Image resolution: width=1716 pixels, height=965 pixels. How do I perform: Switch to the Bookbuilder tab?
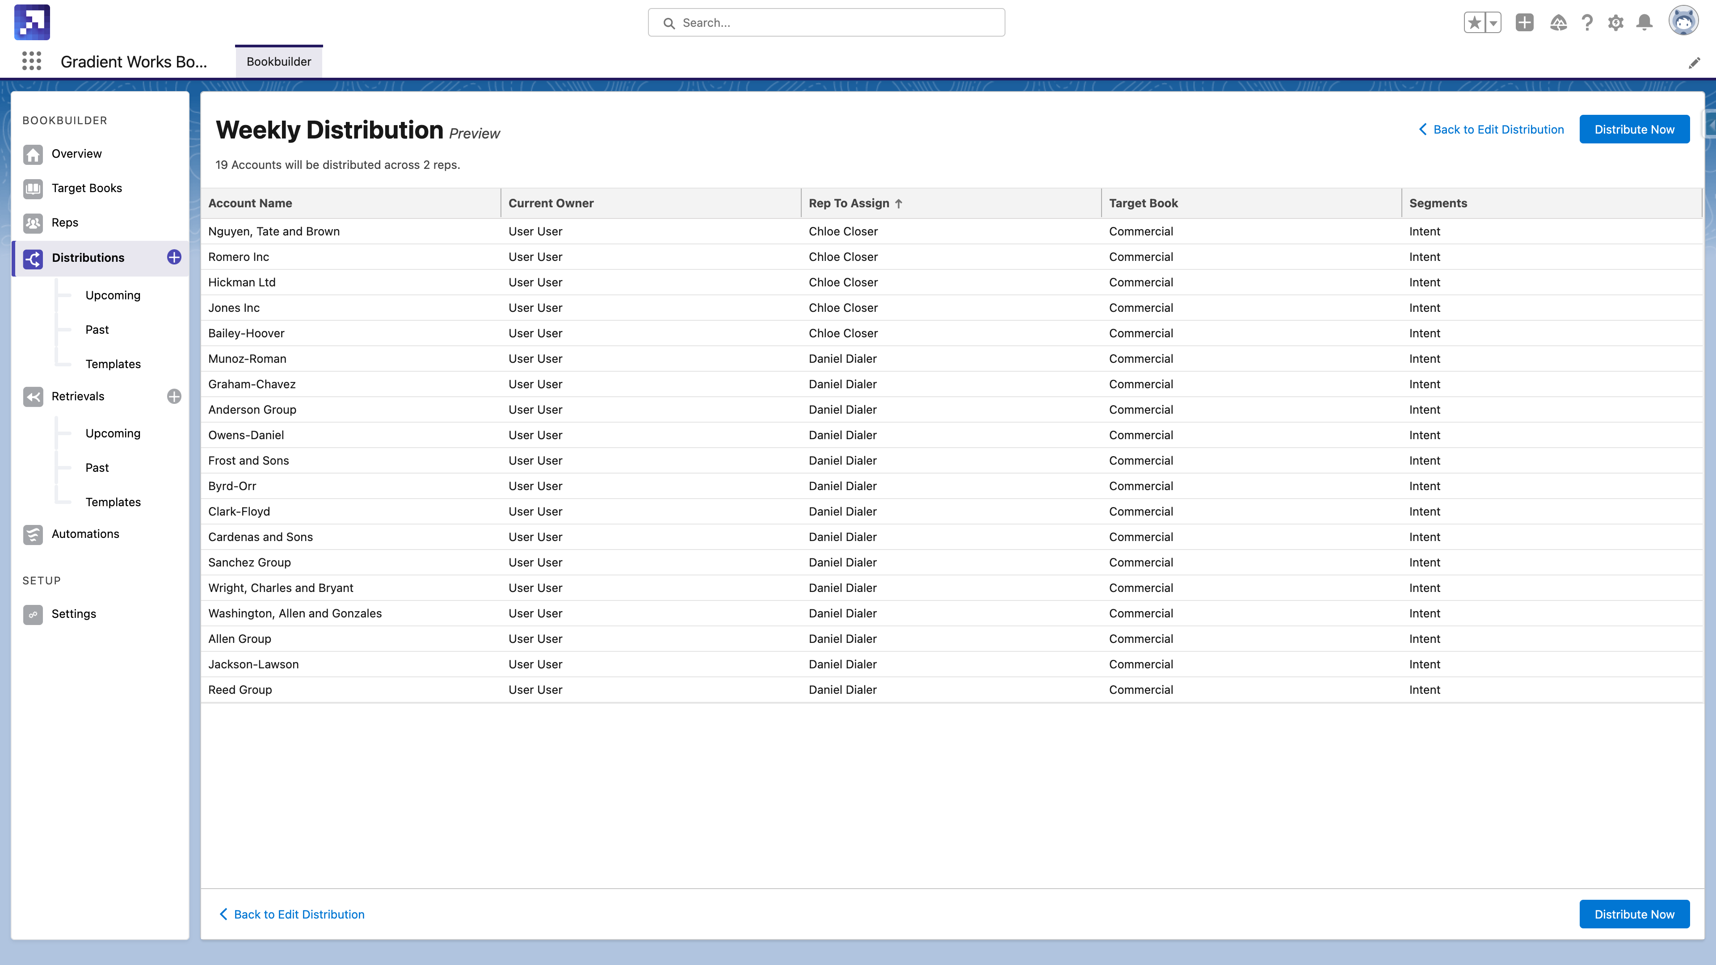coord(278,61)
